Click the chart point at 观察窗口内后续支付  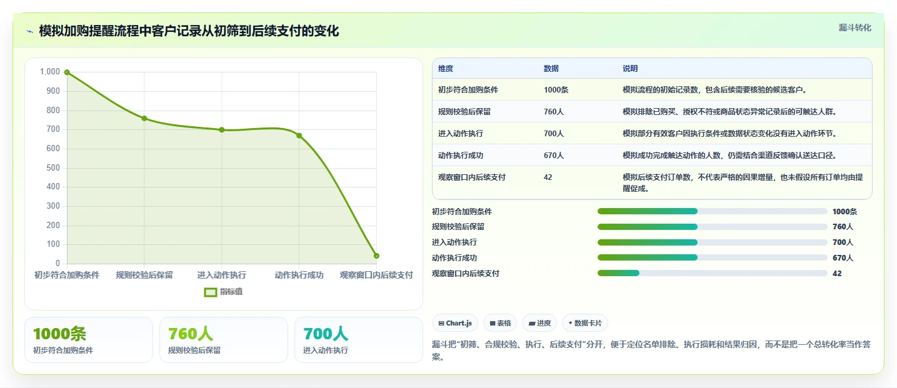tap(376, 256)
